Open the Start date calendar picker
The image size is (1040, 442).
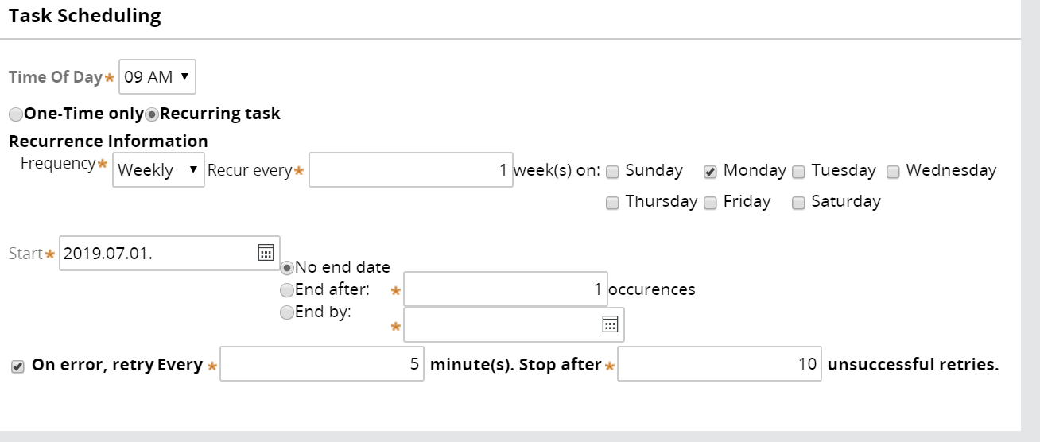(266, 253)
